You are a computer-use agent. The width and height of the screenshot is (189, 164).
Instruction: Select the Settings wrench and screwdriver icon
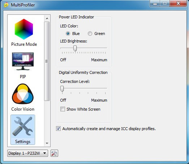(23, 126)
